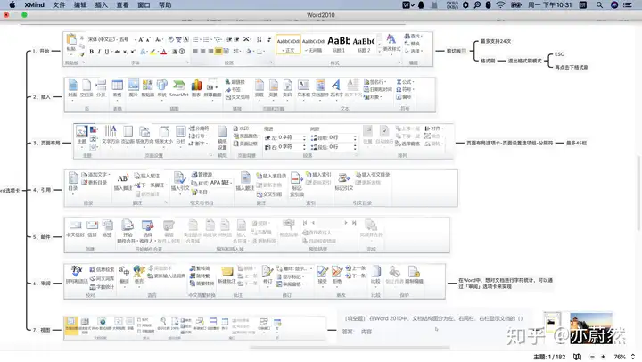
Task: Click the 标记索引项 mark index entry icon
Action: point(296,178)
